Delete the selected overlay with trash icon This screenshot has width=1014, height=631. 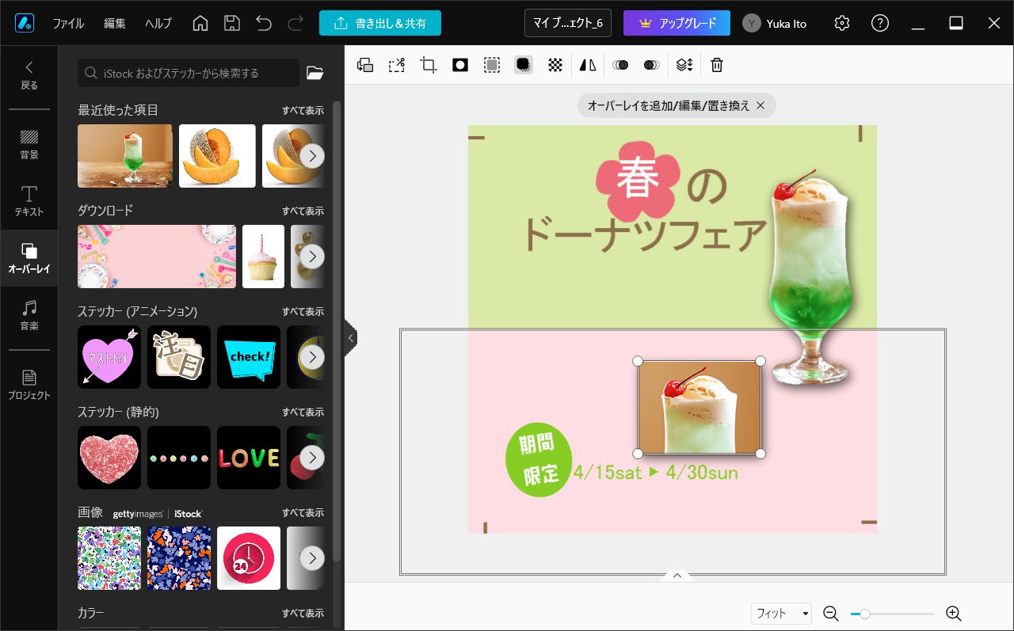click(x=717, y=65)
